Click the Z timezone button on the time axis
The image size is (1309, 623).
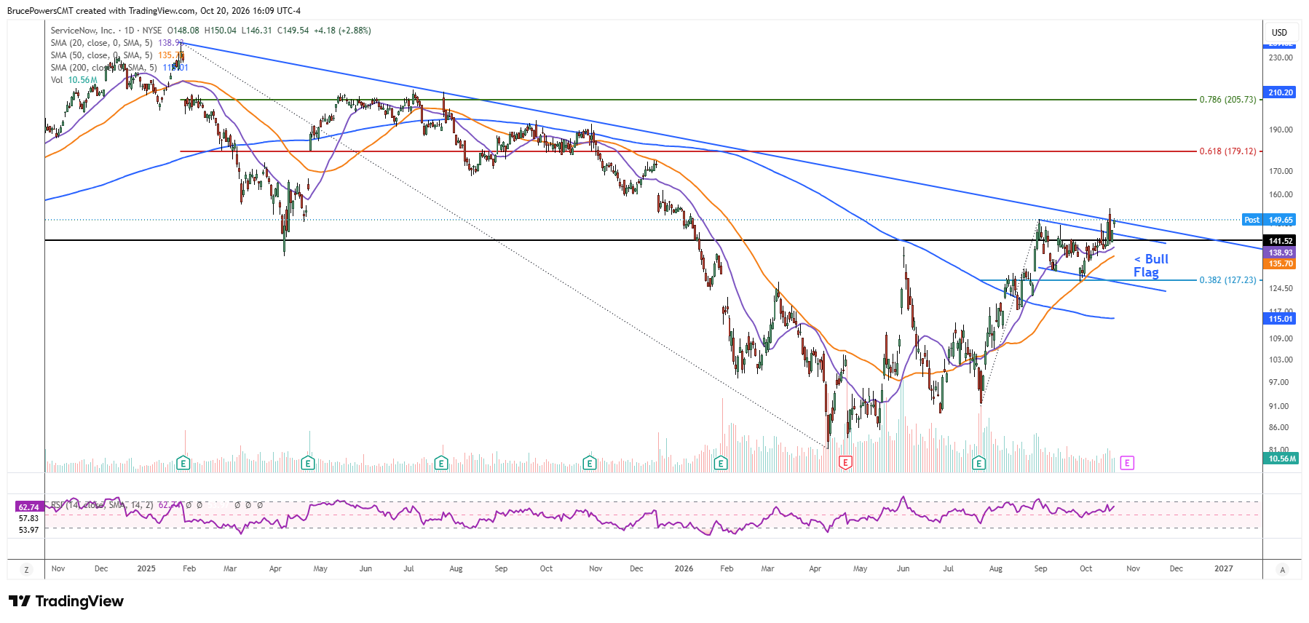26,570
